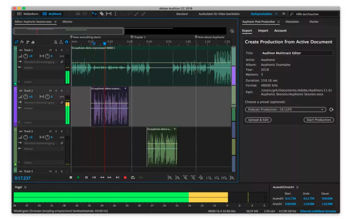Open Pegel panel menu icon
Image resolution: width=346 pixels, height=219 pixels.
(25, 187)
